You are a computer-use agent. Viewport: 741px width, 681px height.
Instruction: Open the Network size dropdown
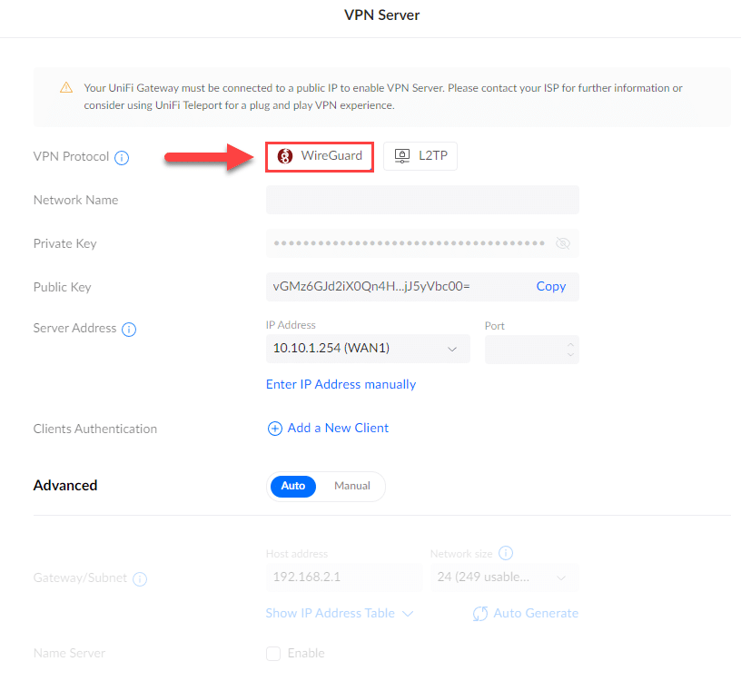click(x=503, y=577)
